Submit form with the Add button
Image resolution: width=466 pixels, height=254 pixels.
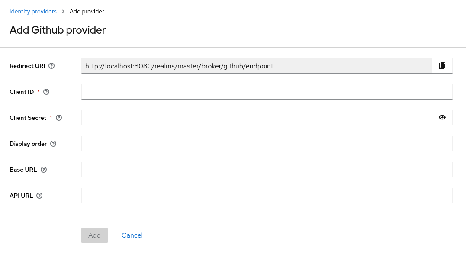pyautogui.click(x=94, y=235)
